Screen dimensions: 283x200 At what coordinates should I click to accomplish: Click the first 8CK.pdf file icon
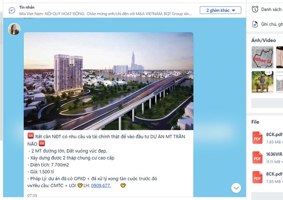(x=257, y=138)
